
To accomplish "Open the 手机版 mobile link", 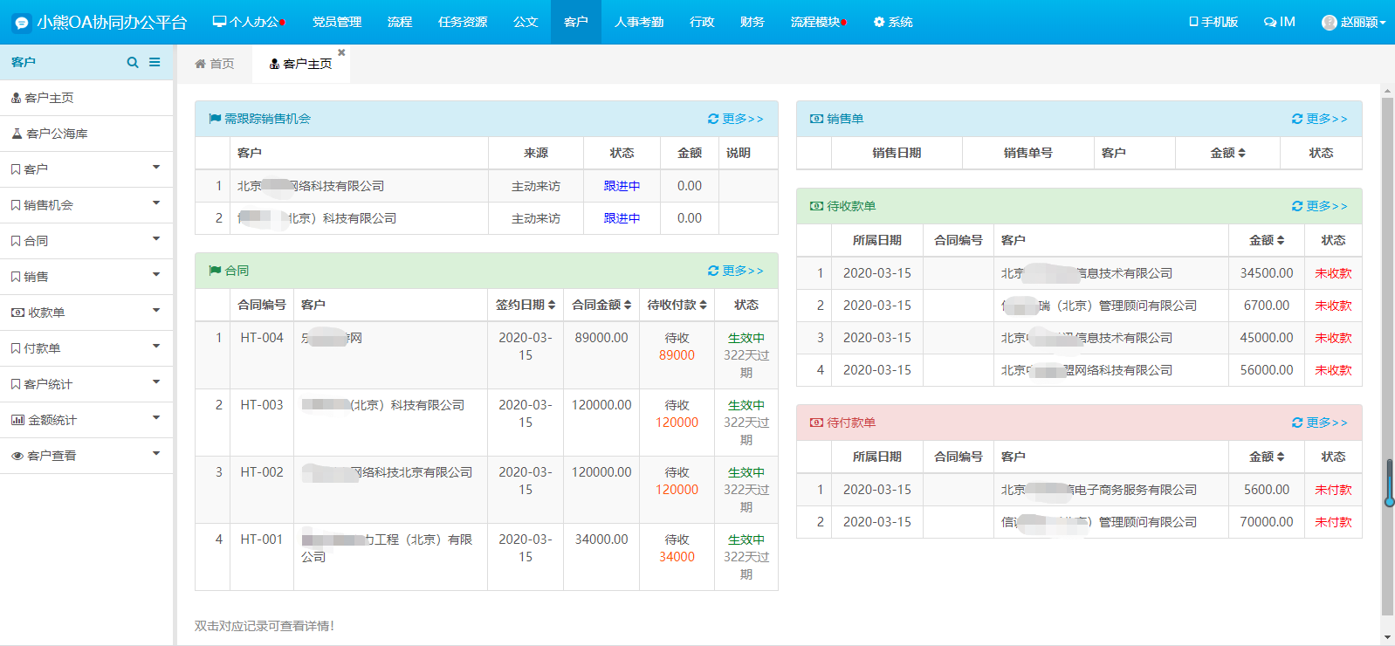I will pyautogui.click(x=1213, y=22).
